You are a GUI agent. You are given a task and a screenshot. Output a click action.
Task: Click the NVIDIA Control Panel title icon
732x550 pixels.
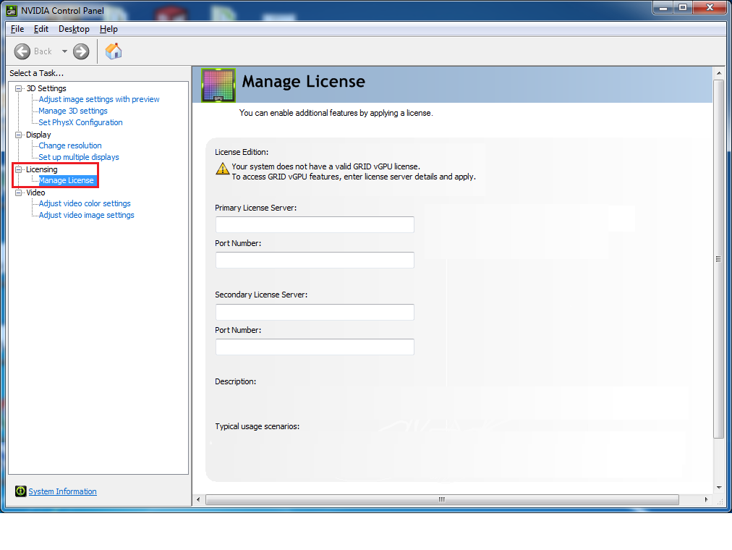coord(12,10)
